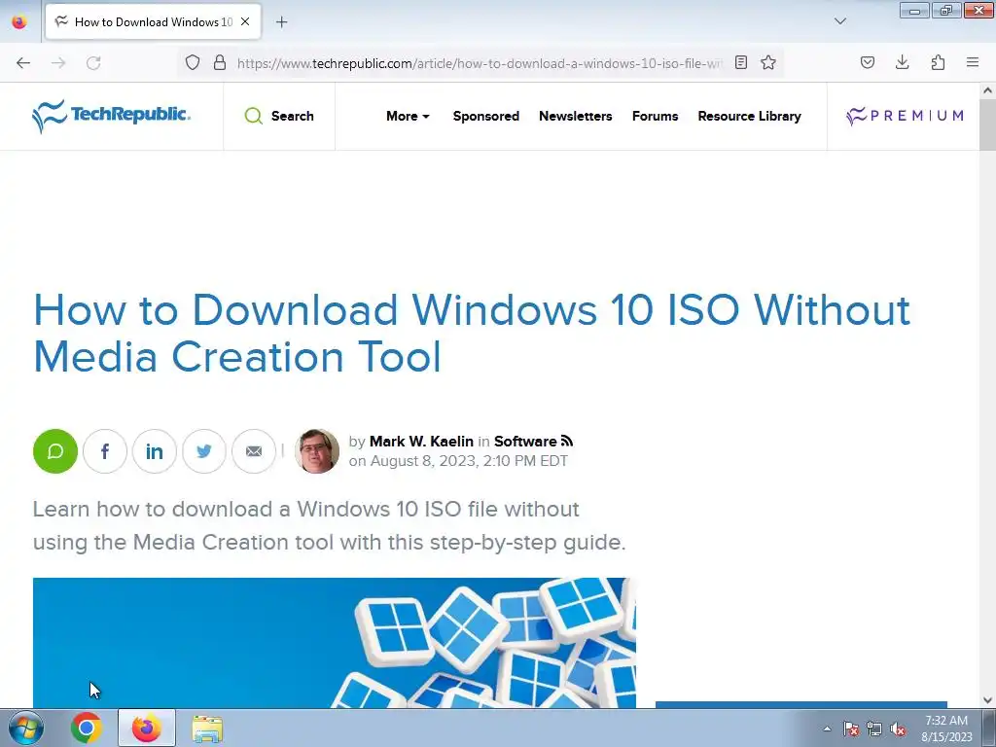Click the green comments bubble icon
996x747 pixels.
(55, 451)
